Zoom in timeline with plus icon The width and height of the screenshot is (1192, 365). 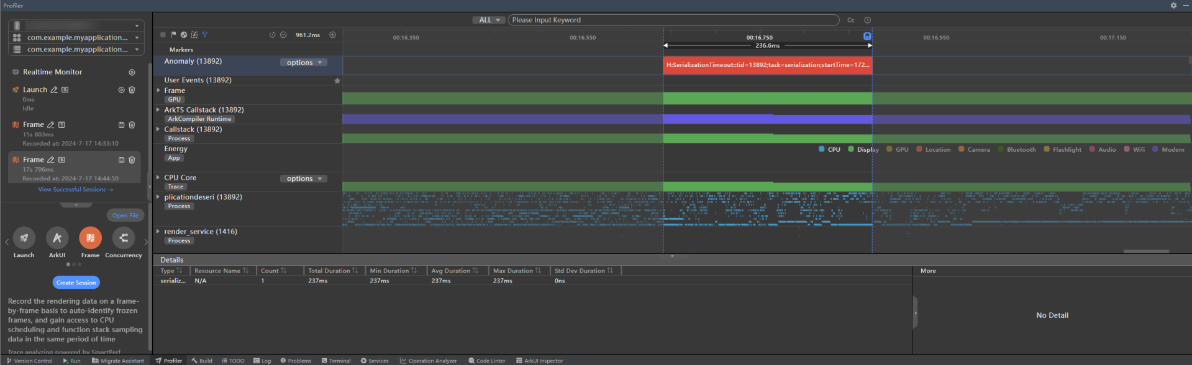[332, 35]
